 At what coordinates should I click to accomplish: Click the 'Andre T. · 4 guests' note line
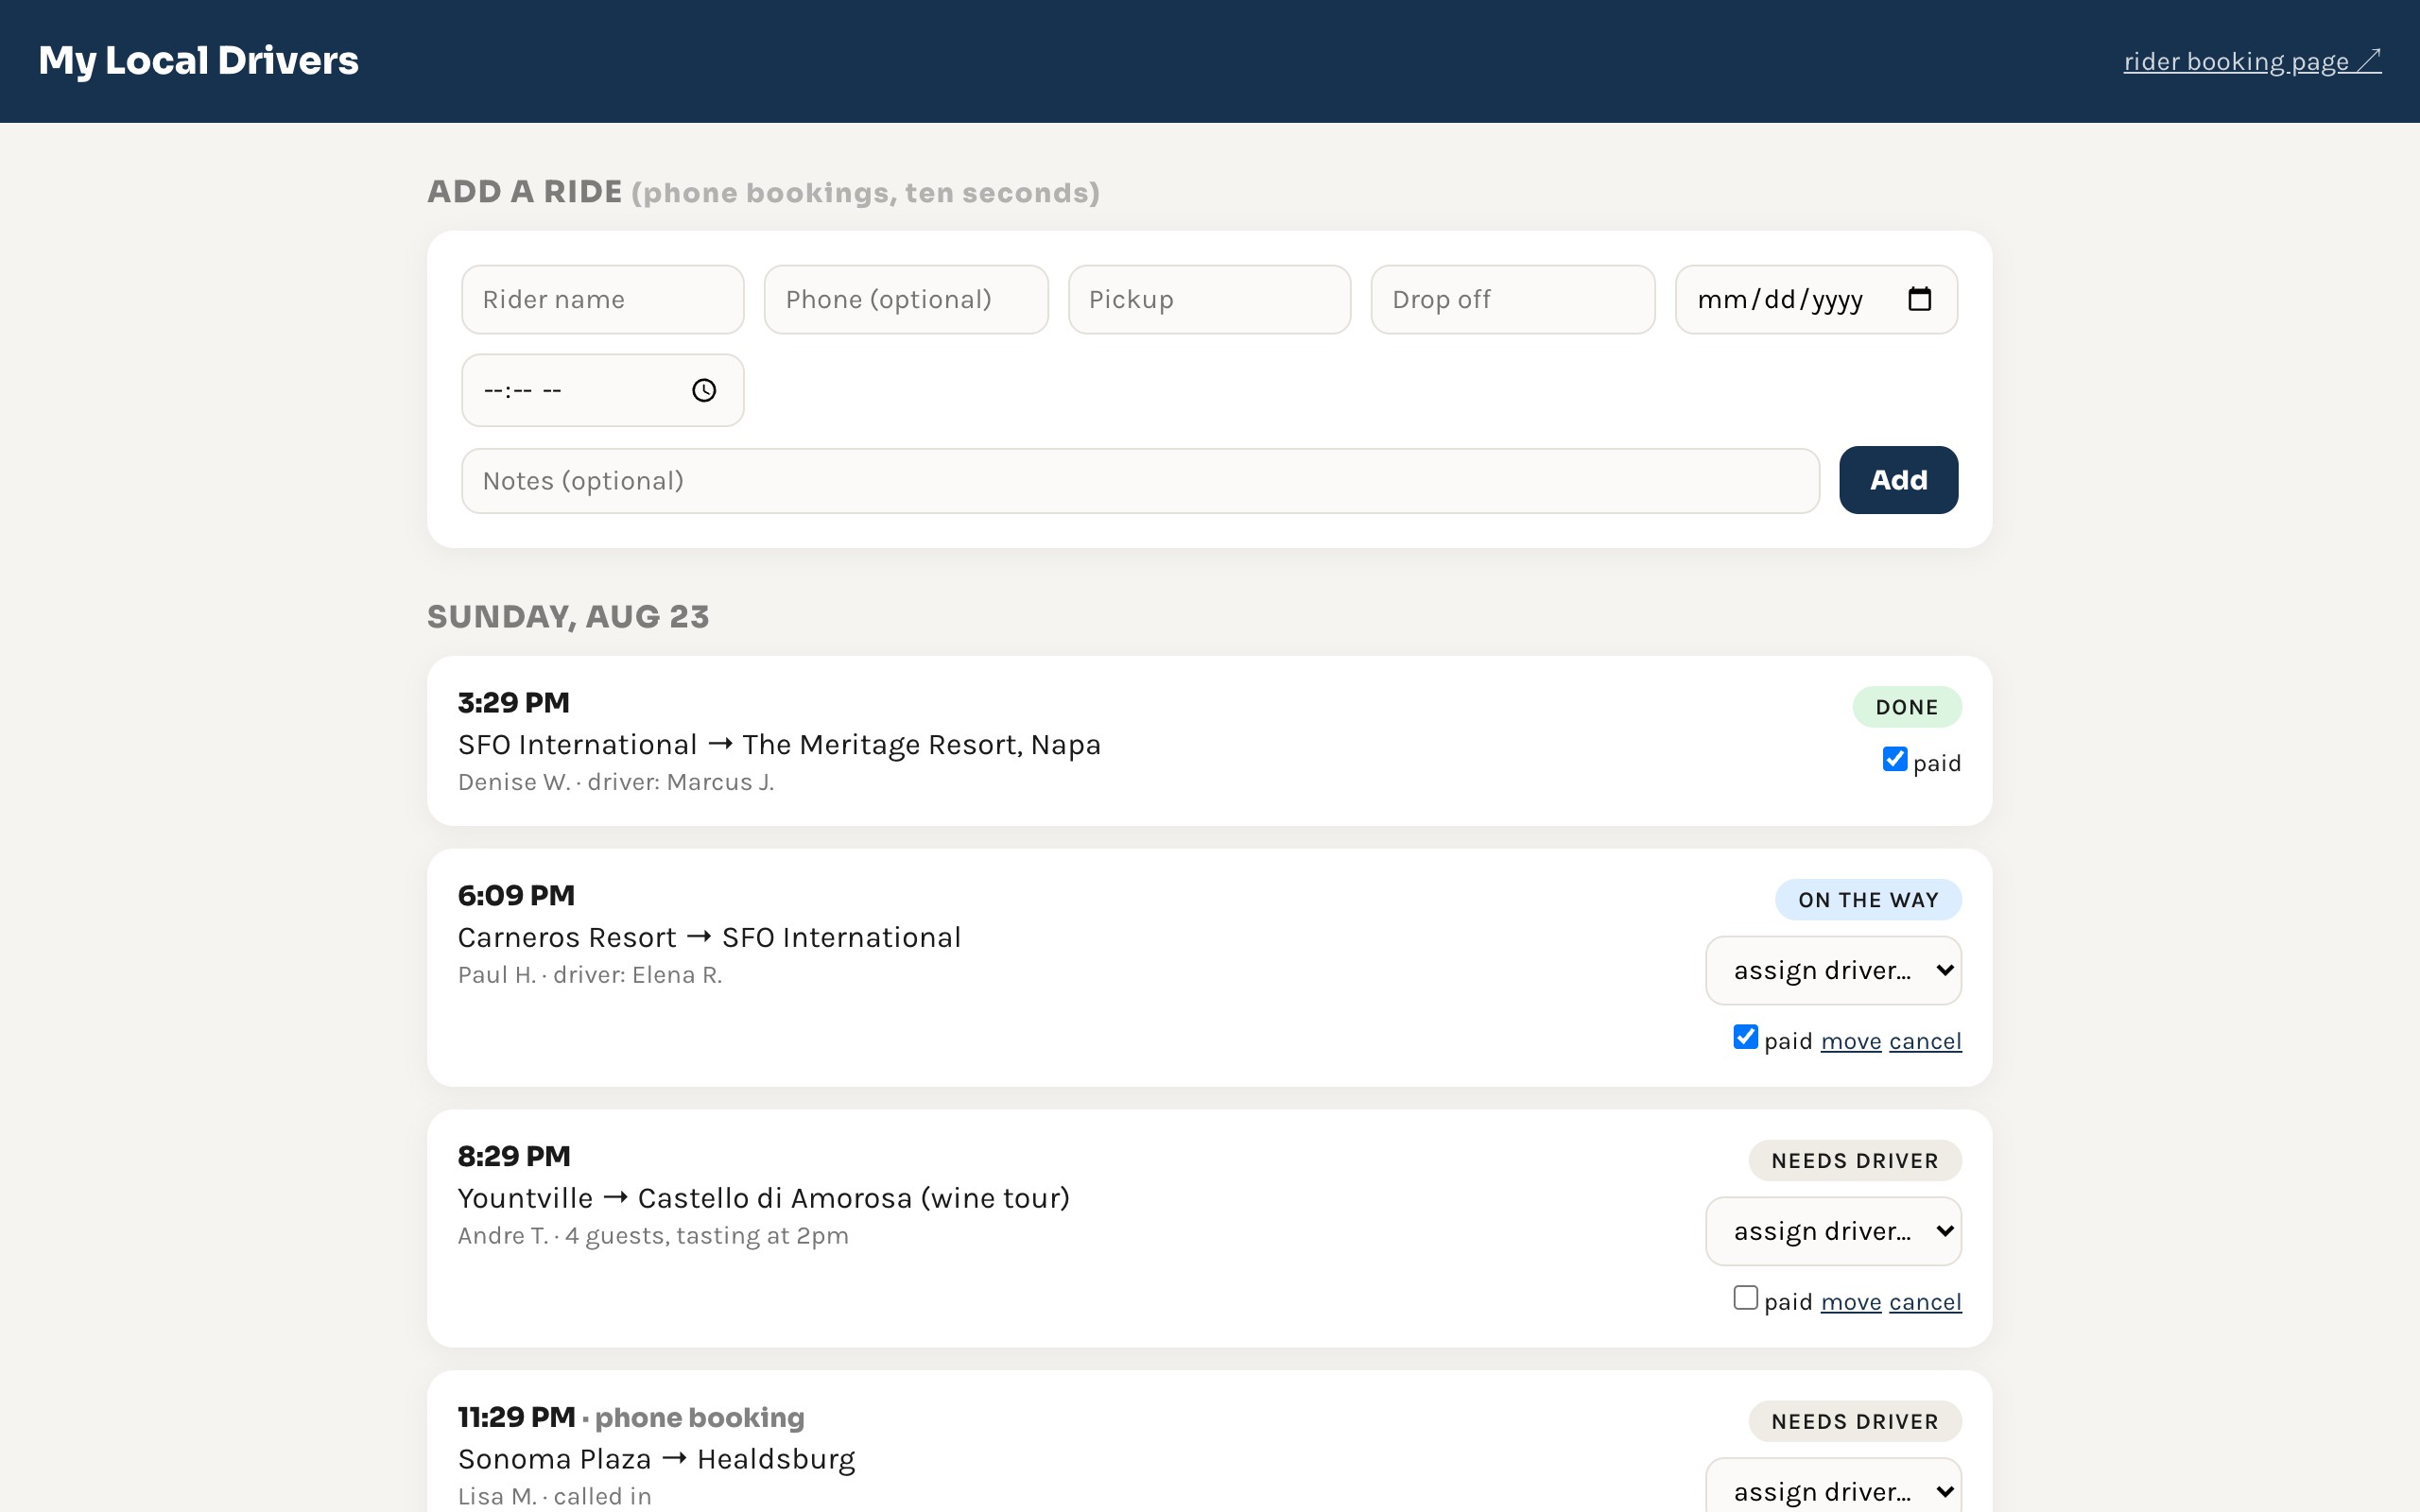(653, 1237)
